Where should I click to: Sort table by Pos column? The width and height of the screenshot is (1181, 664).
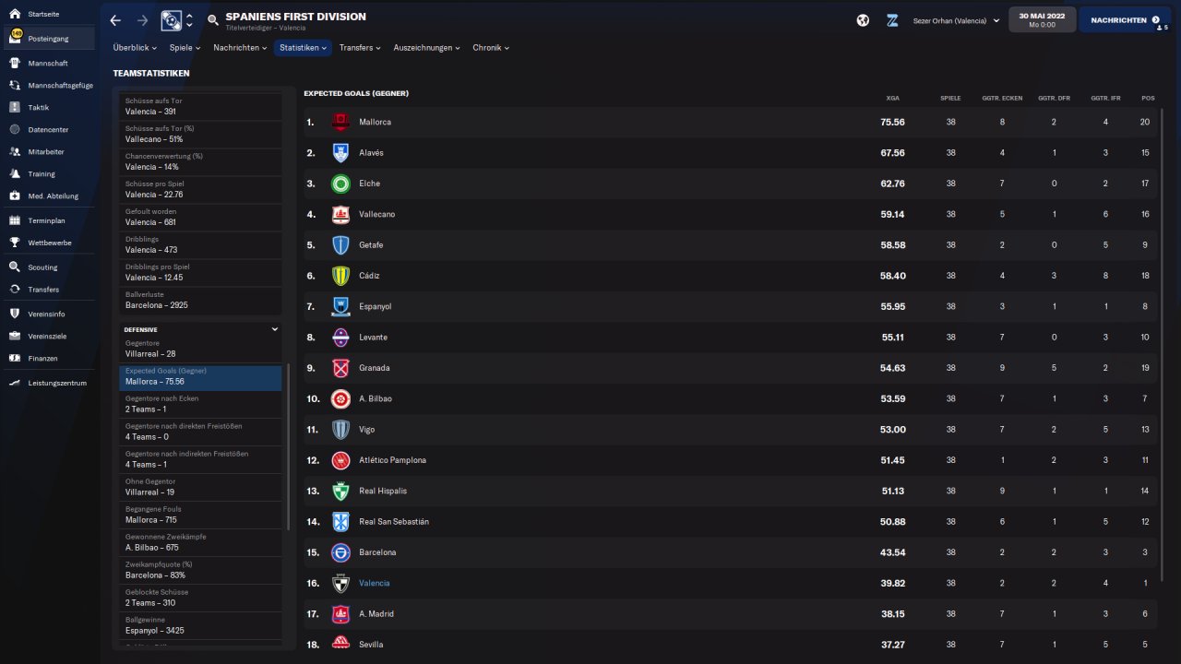click(x=1148, y=98)
